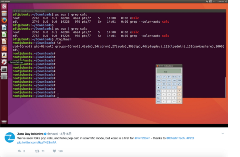Like the tweet with heart icon
240x157 pixels.
click(54, 150)
